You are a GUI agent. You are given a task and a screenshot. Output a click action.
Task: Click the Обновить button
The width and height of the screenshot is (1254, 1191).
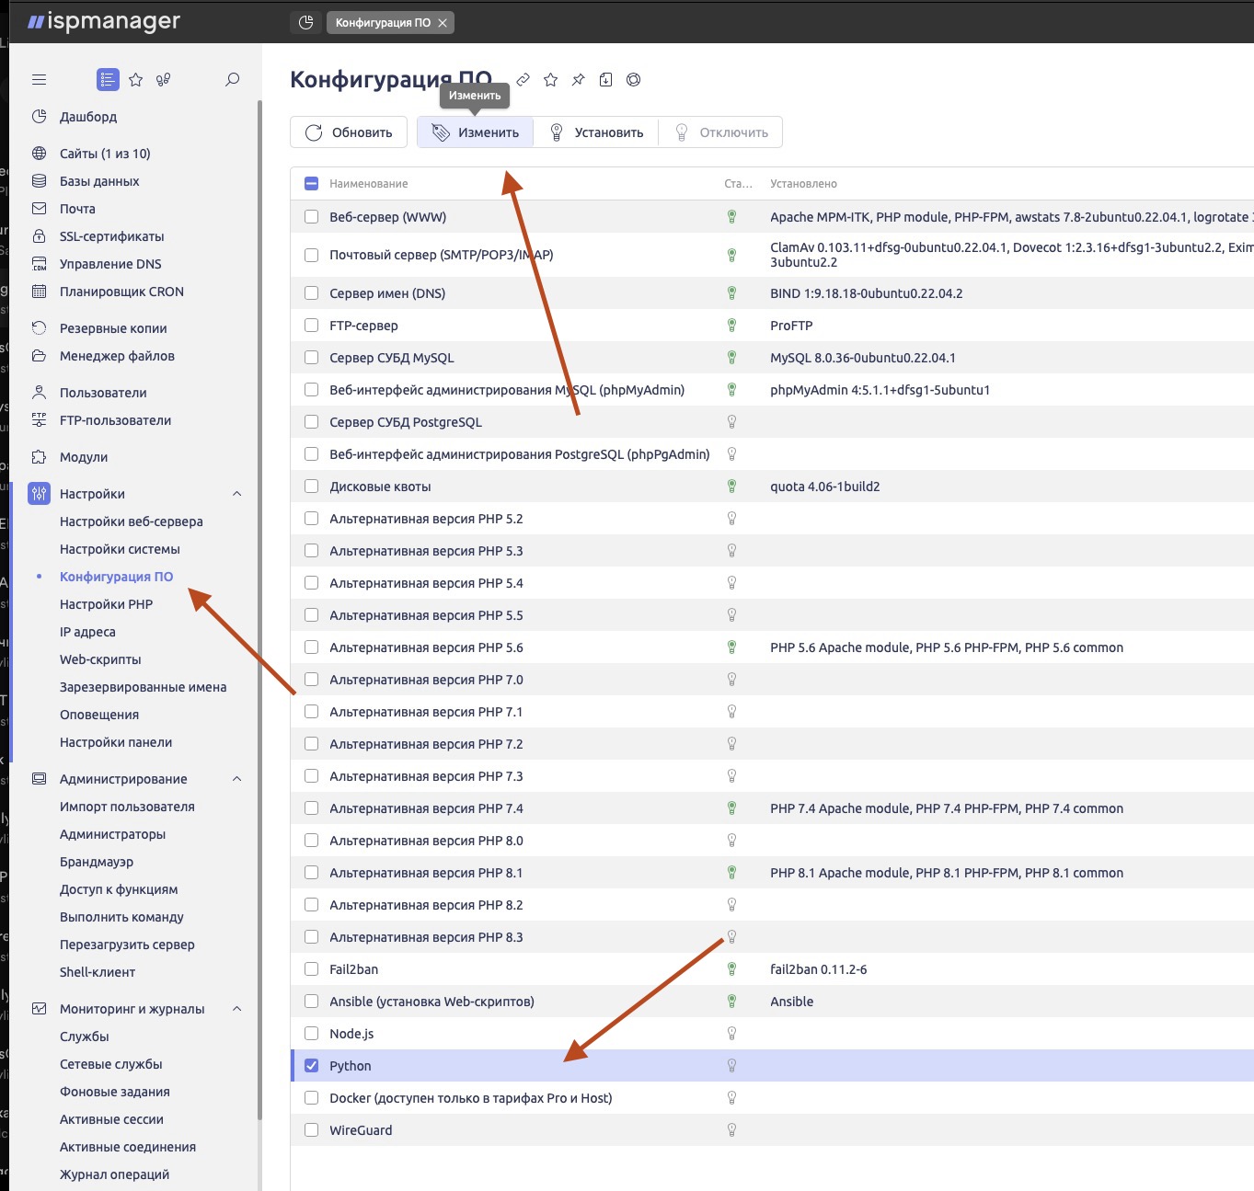tap(349, 132)
